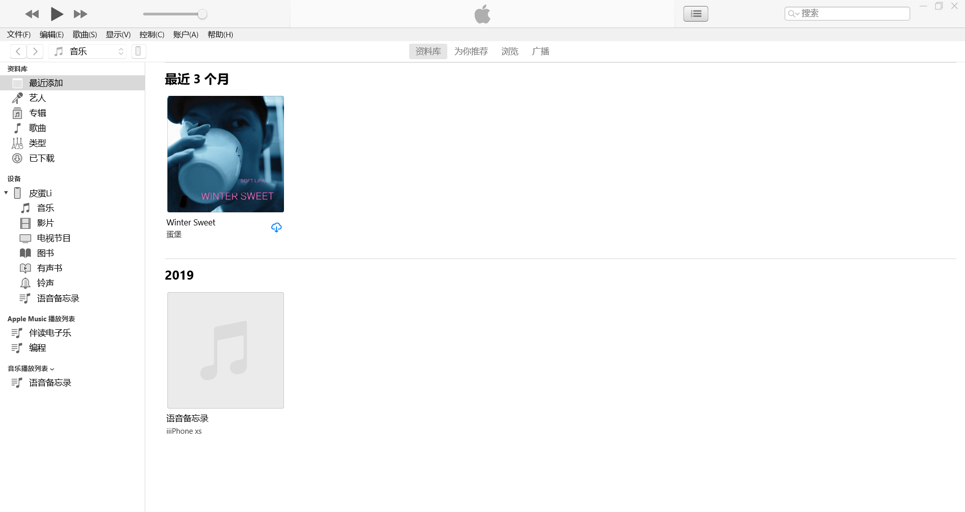The image size is (965, 512).
Task: Select 类型 in the library sidebar
Action: (72, 143)
